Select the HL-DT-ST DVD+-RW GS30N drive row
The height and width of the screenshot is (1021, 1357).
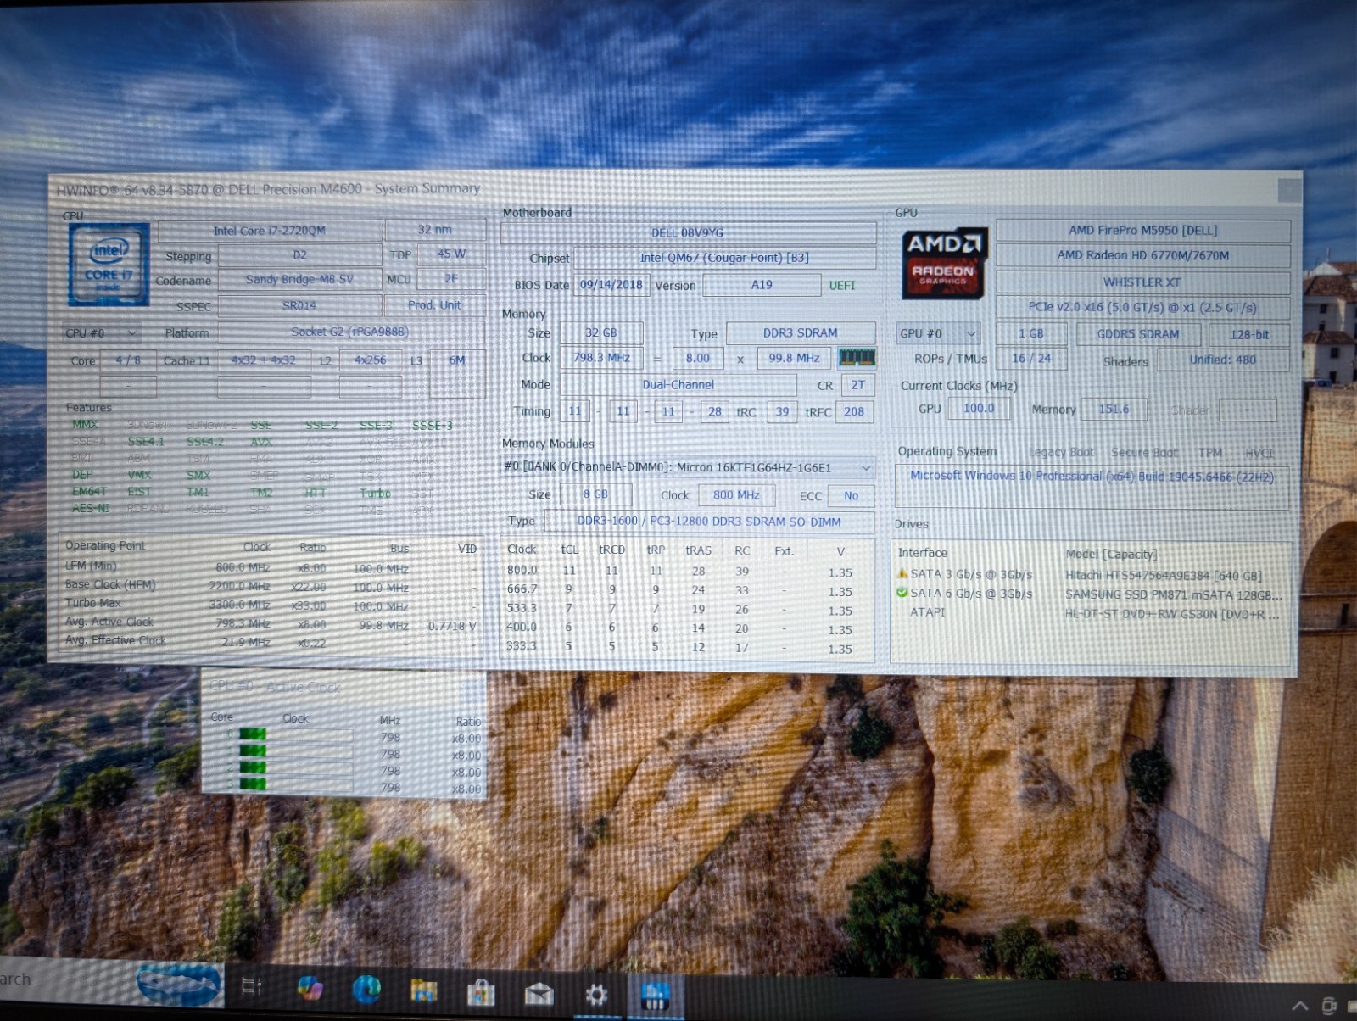tap(1092, 613)
